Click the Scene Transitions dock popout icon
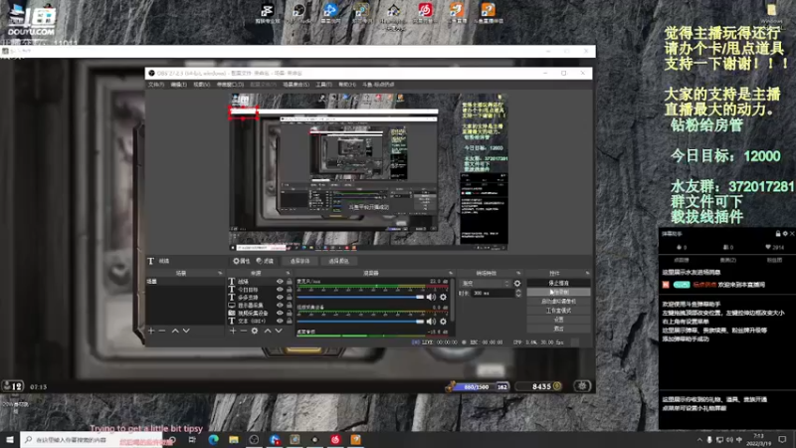This screenshot has width=796, height=448. (518, 273)
